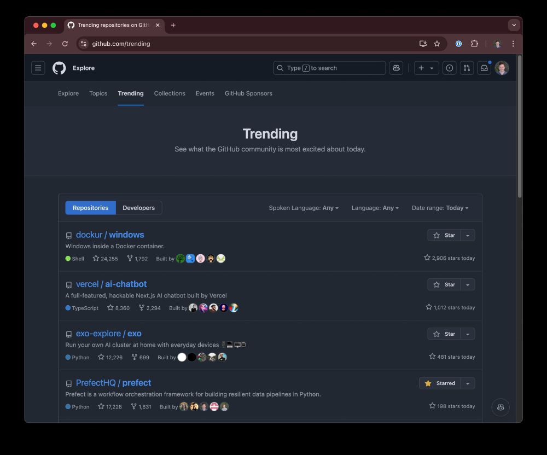Image resolution: width=547 pixels, height=455 pixels.
Task: Click '1,012 stars today' text
Action: 450,307
